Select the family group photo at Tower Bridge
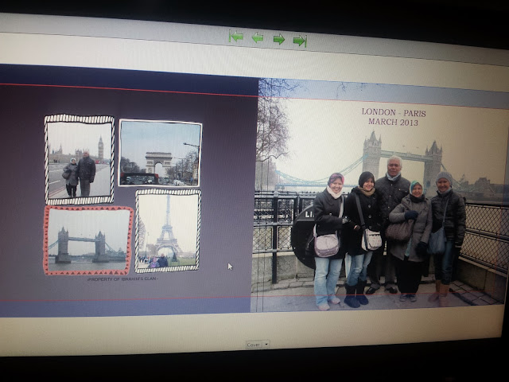The height and width of the screenshot is (382, 509). (380, 195)
